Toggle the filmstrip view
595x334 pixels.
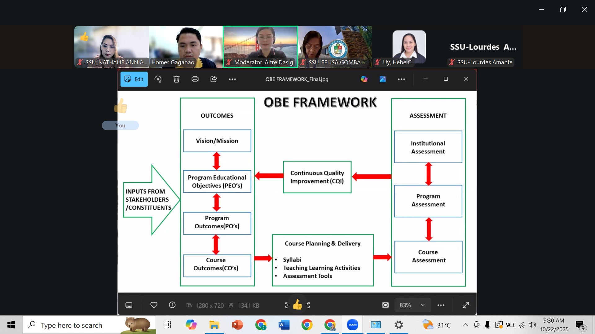coord(129,305)
